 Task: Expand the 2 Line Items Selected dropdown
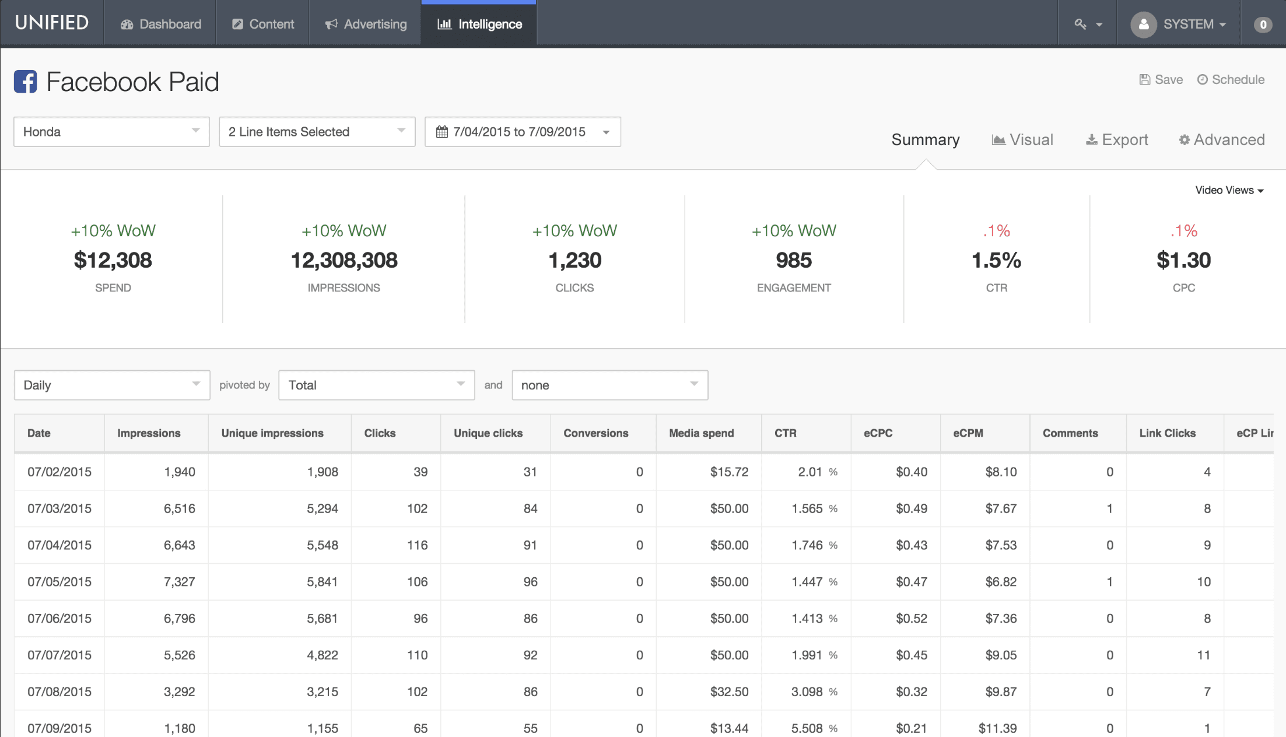point(317,132)
